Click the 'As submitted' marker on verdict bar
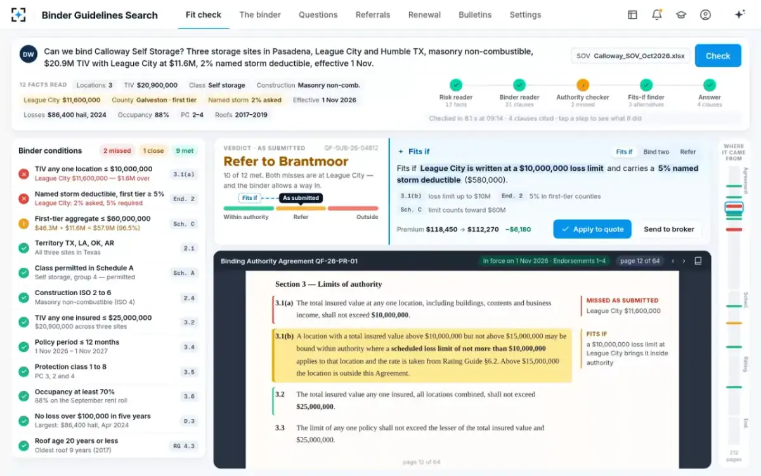Screen dimensions: 761x476 (301, 198)
